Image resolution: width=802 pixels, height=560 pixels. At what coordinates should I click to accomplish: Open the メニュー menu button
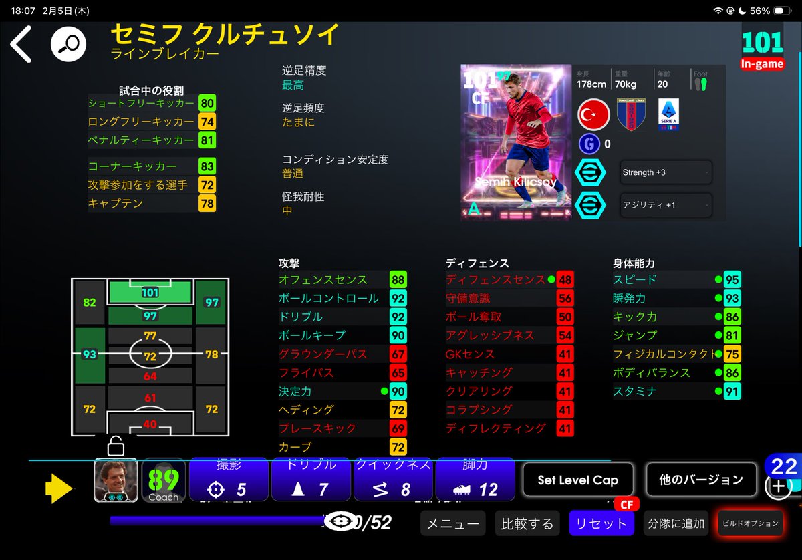(453, 523)
